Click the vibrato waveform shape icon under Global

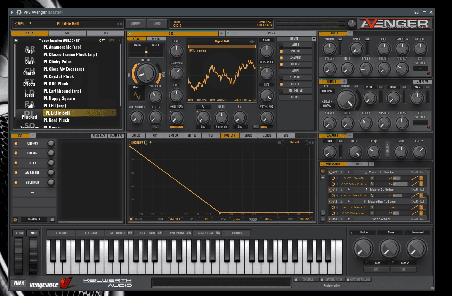[x=137, y=95]
